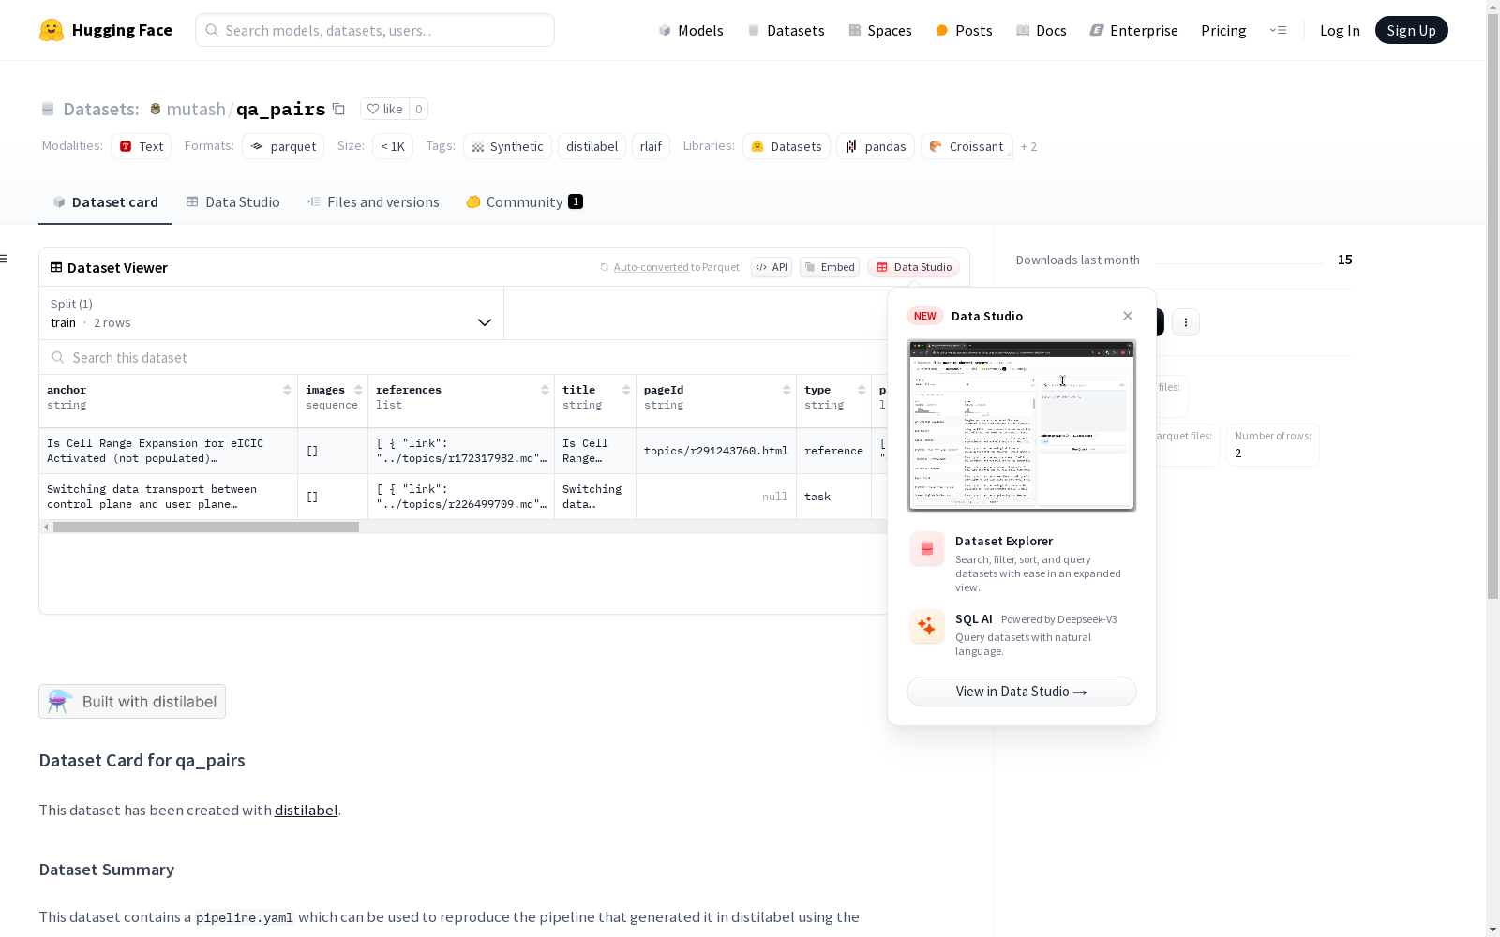Open Docs in the top navigation
Image resolution: width=1500 pixels, height=937 pixels.
coord(1042,30)
